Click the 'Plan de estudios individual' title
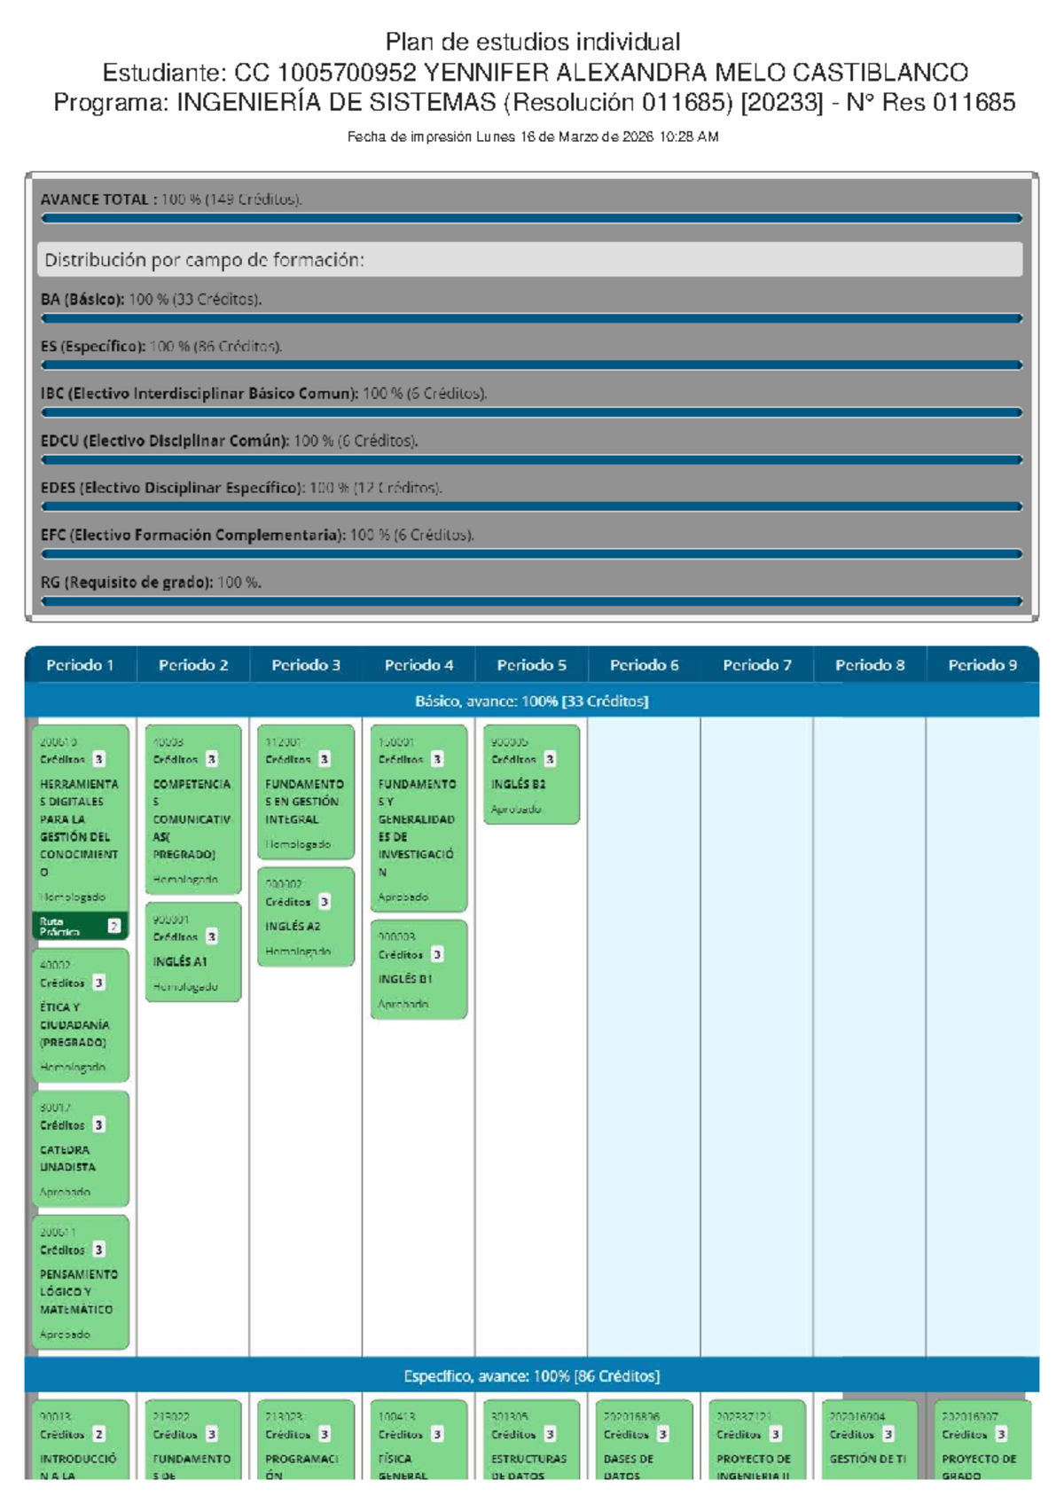The height and width of the screenshot is (1504, 1064). pos(533,42)
